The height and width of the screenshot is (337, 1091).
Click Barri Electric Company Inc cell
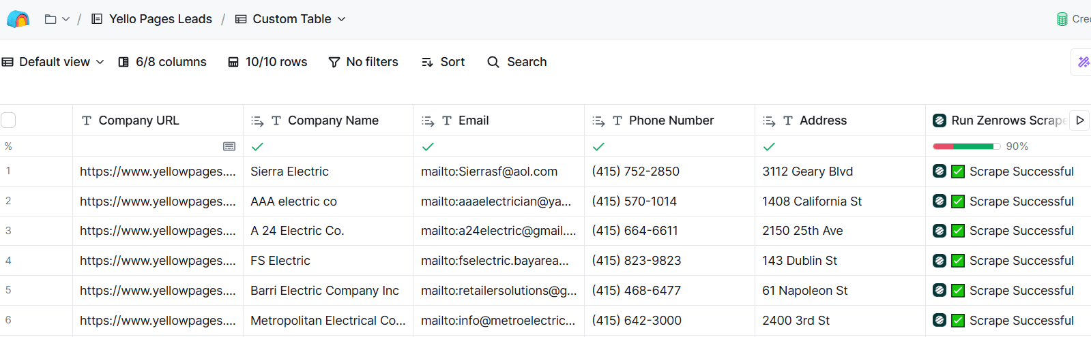coord(328,291)
